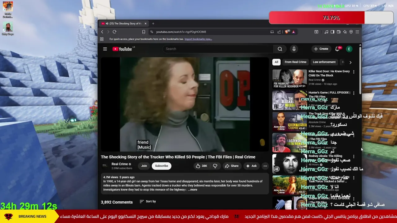Open the tab search icon in the toolbar
This screenshot has width=397, height=223.
coord(316,32)
